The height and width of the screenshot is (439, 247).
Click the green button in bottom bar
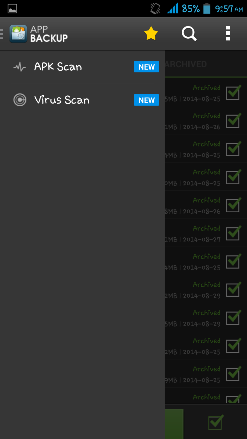174,424
